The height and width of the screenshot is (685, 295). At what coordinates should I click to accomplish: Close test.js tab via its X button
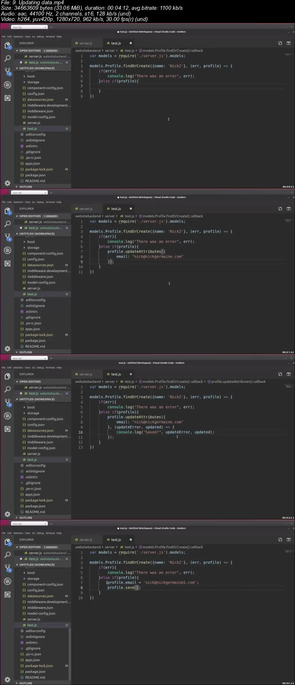[x=131, y=374]
